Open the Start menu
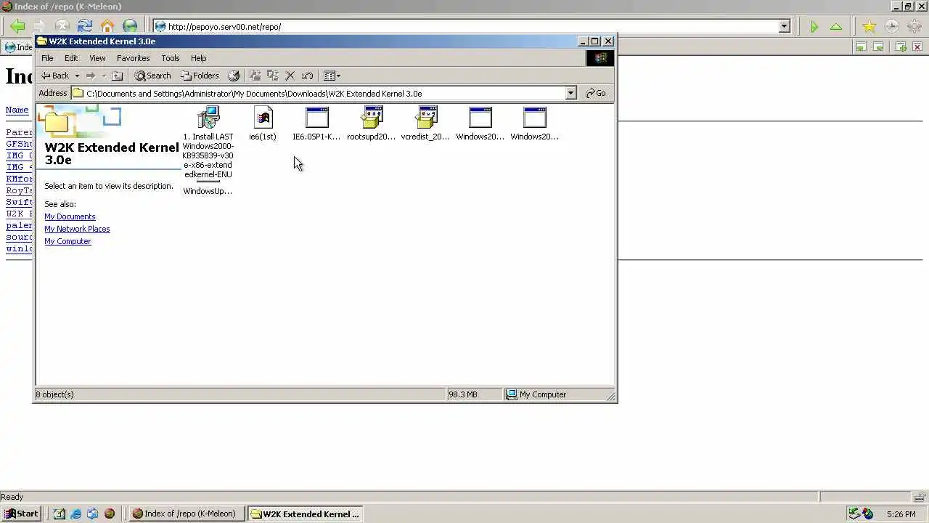This screenshot has height=523, width=929. tap(21, 514)
